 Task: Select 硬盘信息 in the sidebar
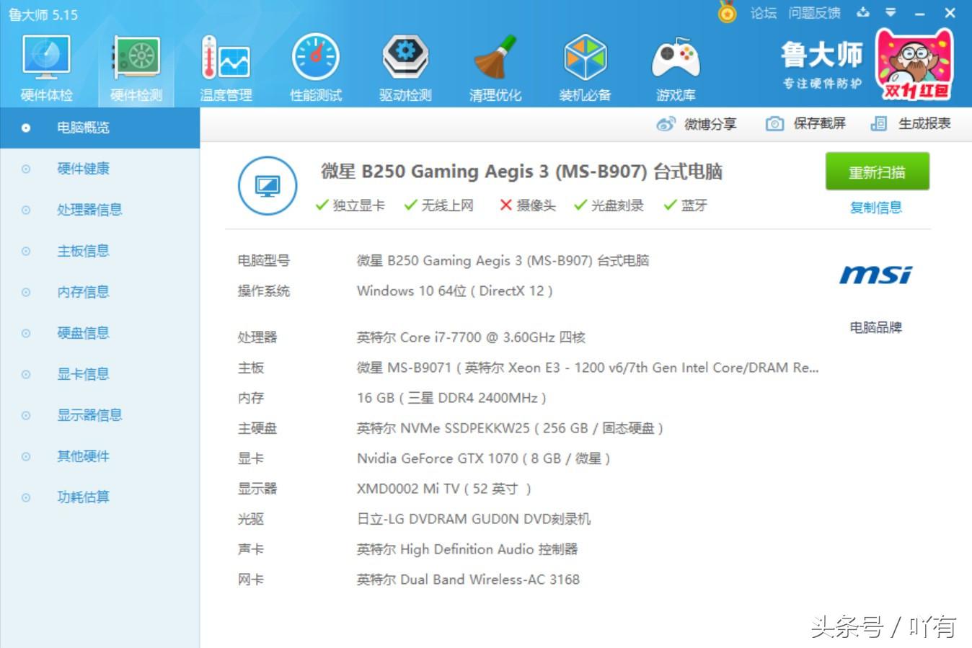click(x=83, y=333)
